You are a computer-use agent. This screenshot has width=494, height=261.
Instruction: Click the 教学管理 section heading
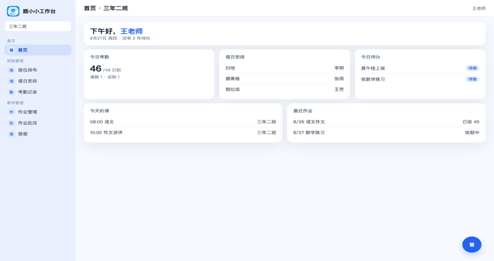tap(15, 103)
